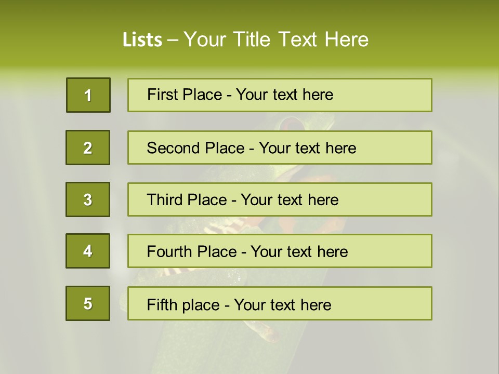The height and width of the screenshot is (374, 499).
Task: Select the bold word Lists in title
Action: (142, 40)
